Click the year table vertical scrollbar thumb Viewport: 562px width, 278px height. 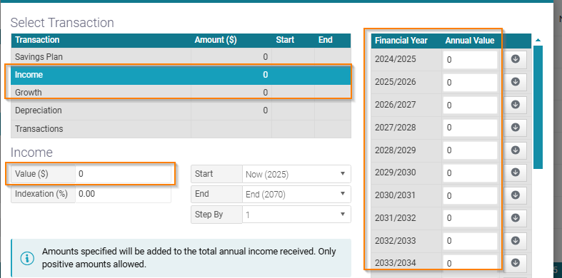tap(538, 107)
